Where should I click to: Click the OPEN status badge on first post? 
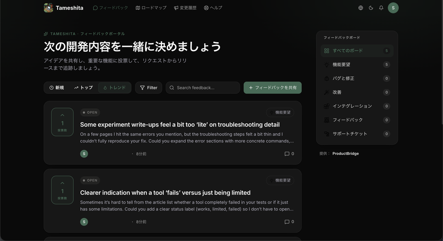coord(90,112)
